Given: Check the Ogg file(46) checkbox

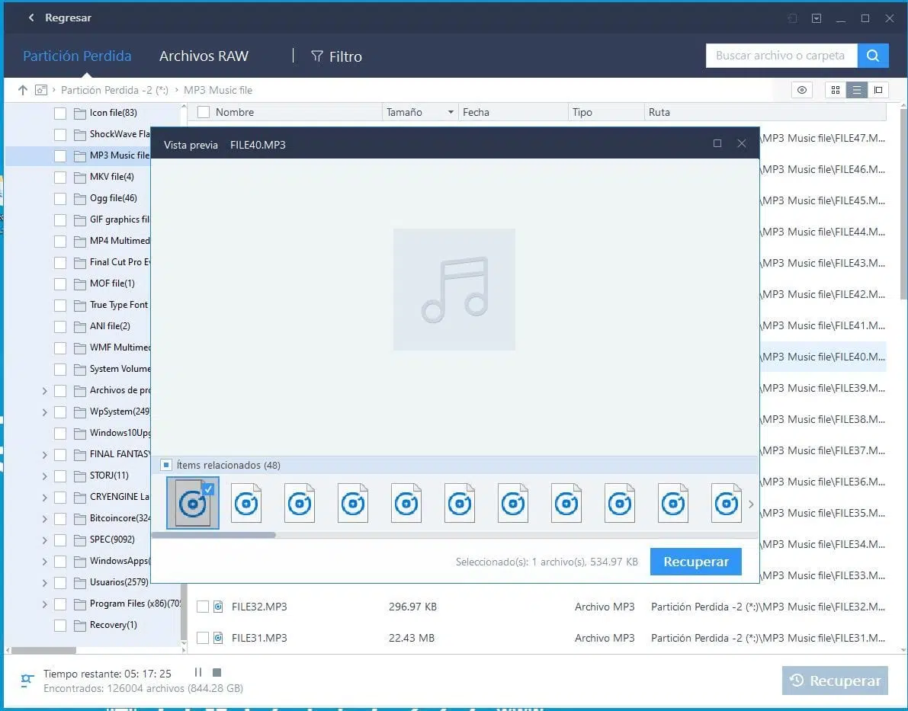Looking at the screenshot, I should coord(60,199).
